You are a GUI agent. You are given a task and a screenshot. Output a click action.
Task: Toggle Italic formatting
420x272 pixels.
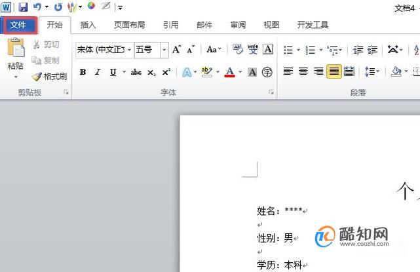(x=98, y=72)
